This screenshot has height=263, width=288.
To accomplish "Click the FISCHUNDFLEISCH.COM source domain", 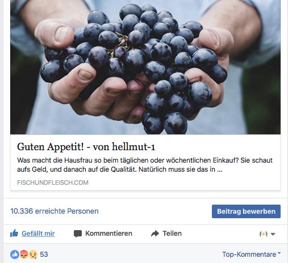I will [x=53, y=183].
